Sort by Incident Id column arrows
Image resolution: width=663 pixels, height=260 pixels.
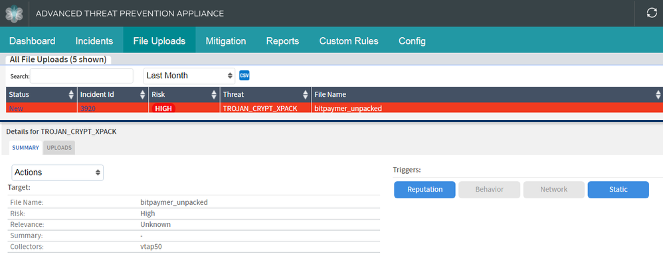click(x=143, y=95)
